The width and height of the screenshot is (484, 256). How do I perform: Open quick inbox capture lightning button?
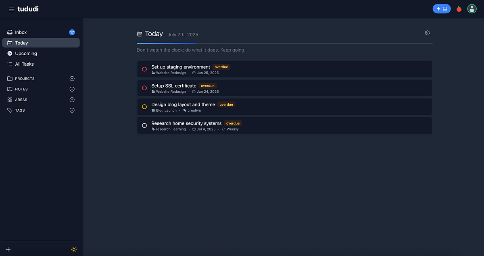point(442,9)
